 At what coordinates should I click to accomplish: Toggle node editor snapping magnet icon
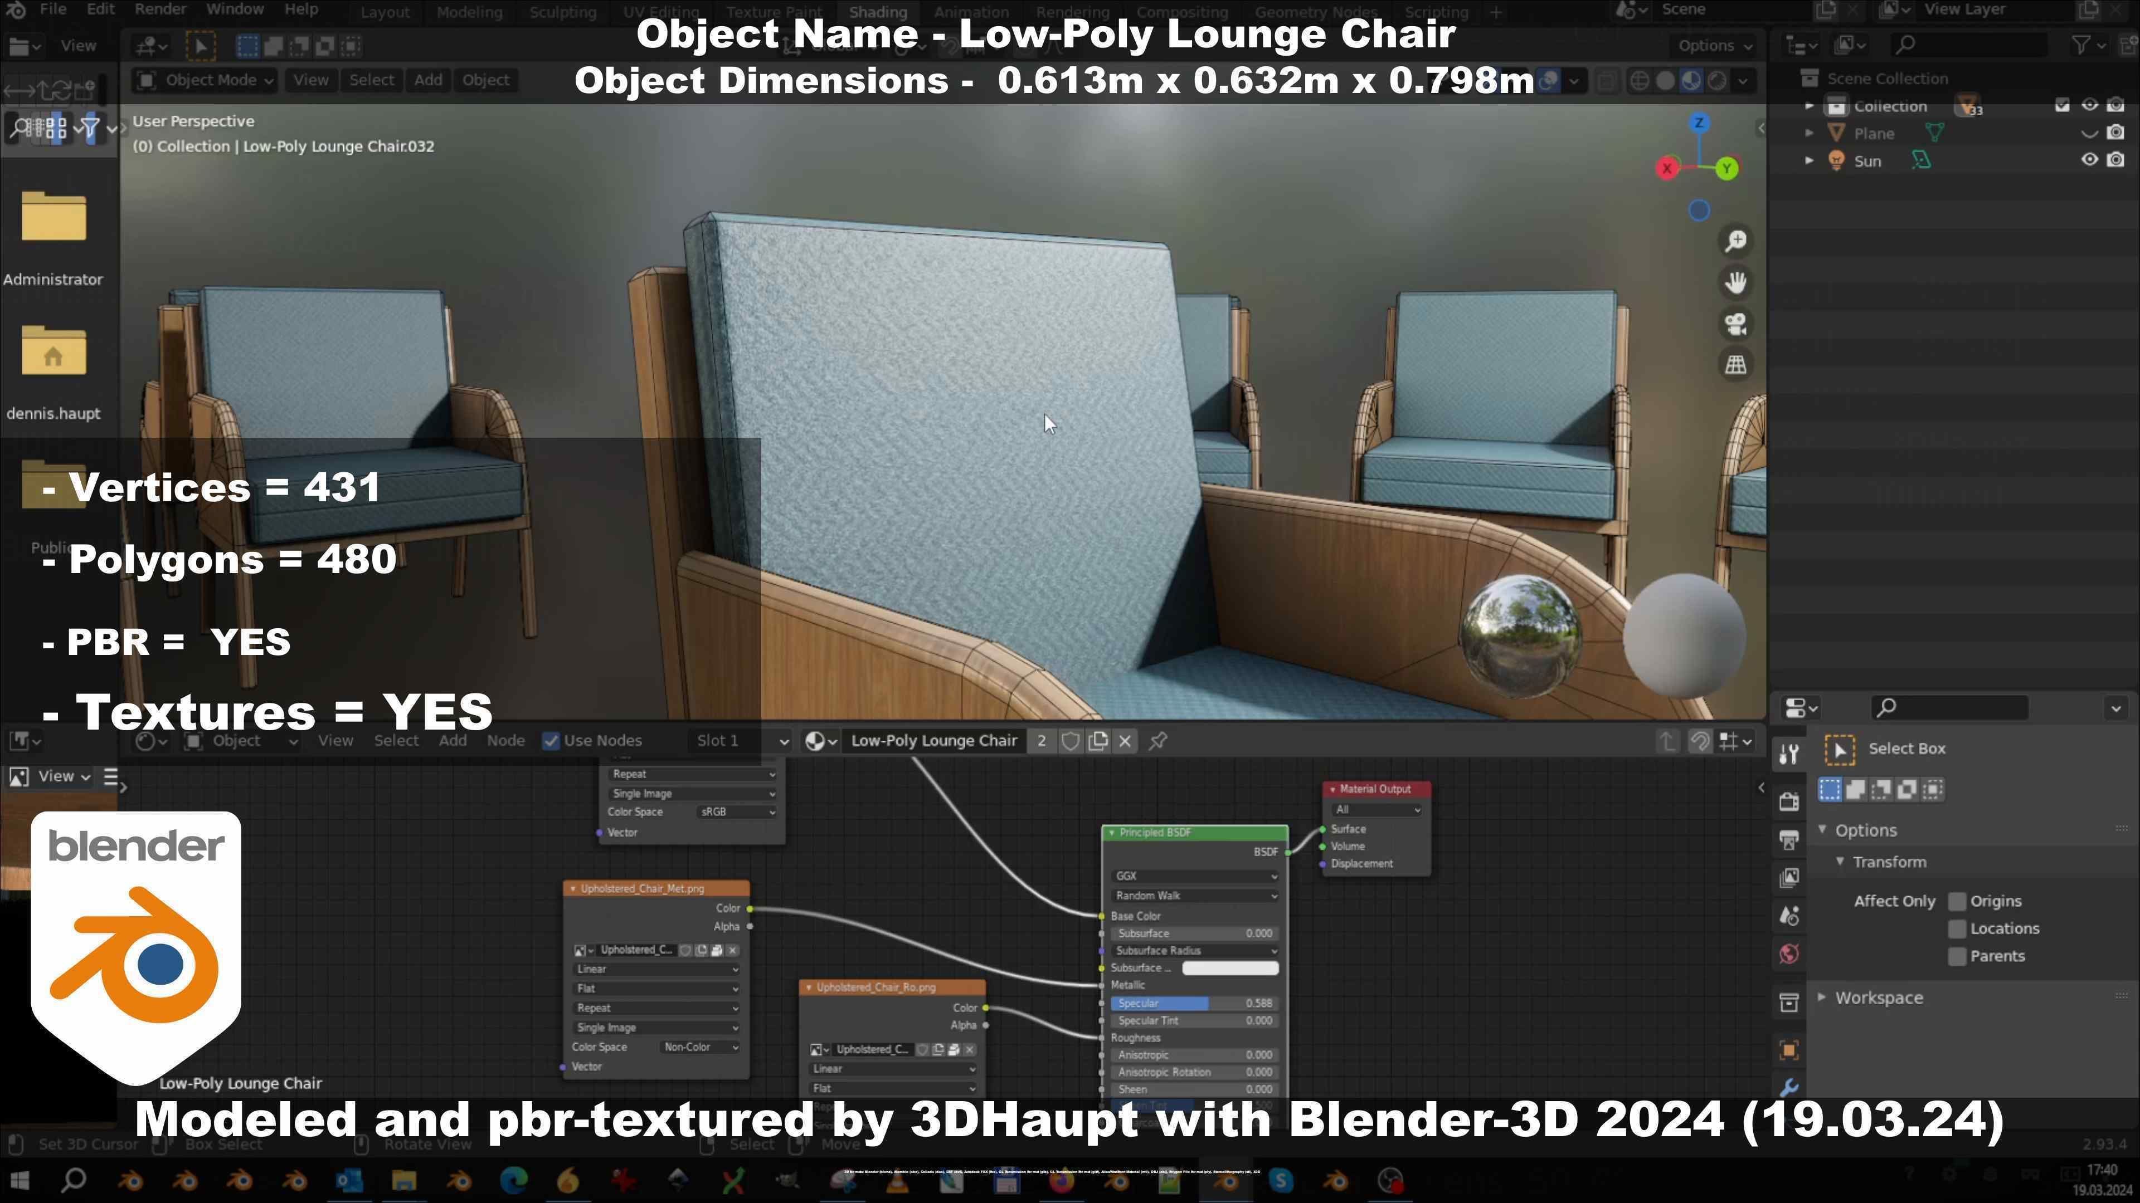(1700, 741)
